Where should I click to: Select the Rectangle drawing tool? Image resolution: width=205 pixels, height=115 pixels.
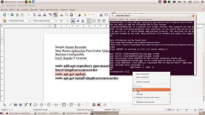point(15,104)
